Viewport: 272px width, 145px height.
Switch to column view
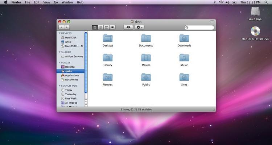[107, 28]
